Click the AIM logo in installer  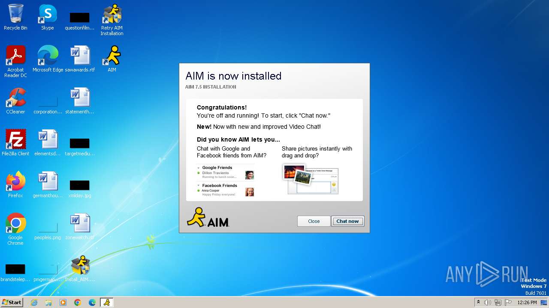208,217
